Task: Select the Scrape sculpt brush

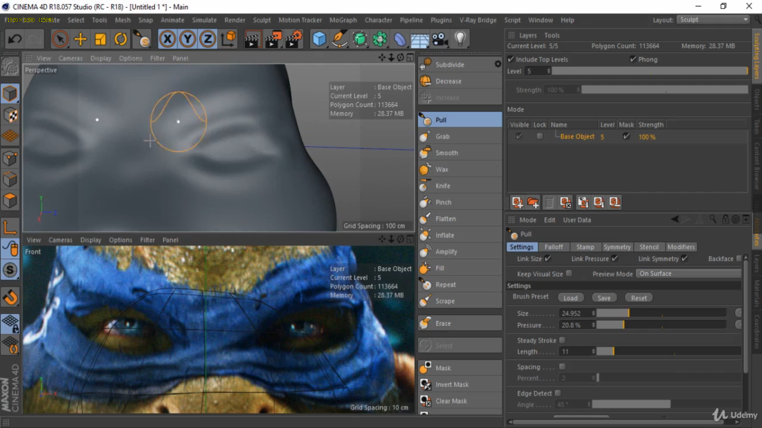Action: pos(460,301)
